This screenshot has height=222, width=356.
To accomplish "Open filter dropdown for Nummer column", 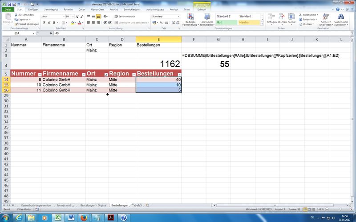I will [x=40, y=75].
